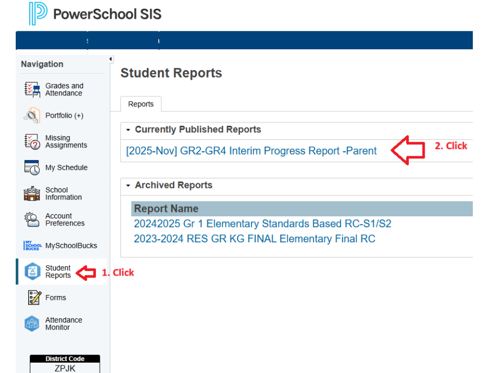Open the Forms pencil icon

34,298
